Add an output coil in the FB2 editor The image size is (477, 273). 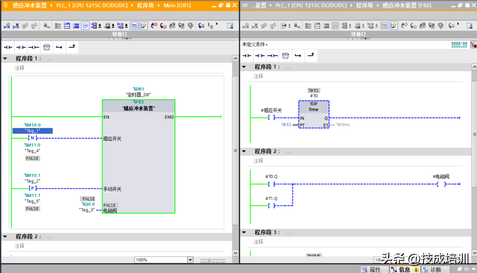(x=273, y=56)
